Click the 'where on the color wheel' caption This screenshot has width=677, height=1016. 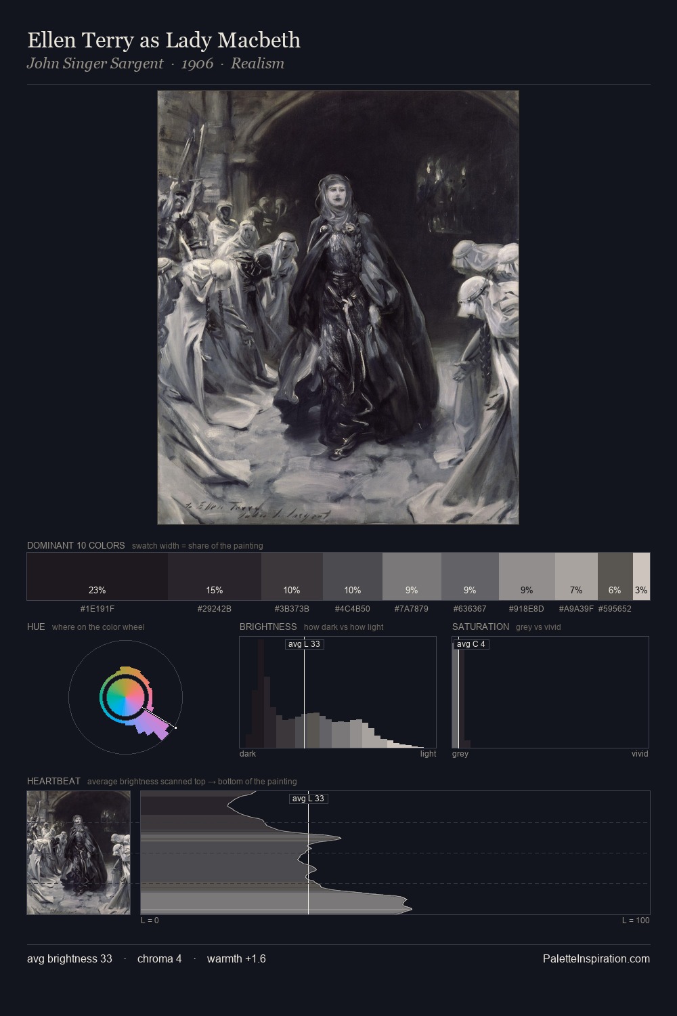pyautogui.click(x=98, y=627)
